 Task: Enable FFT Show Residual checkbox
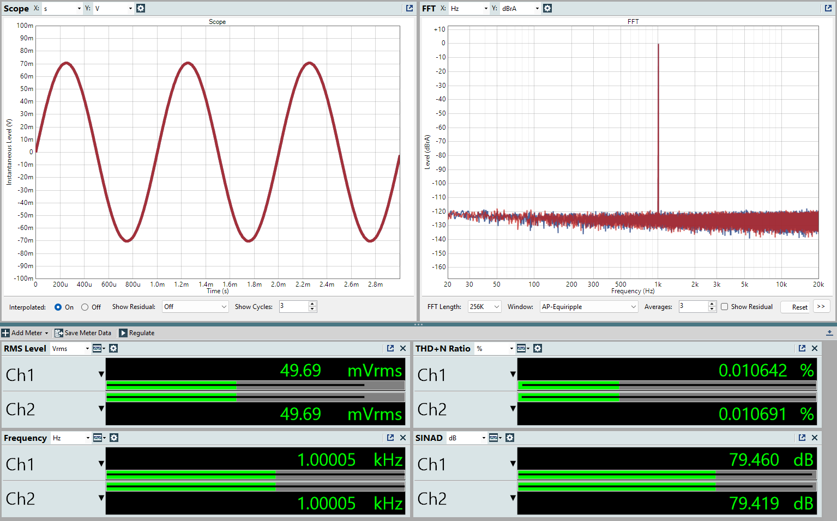coord(725,307)
